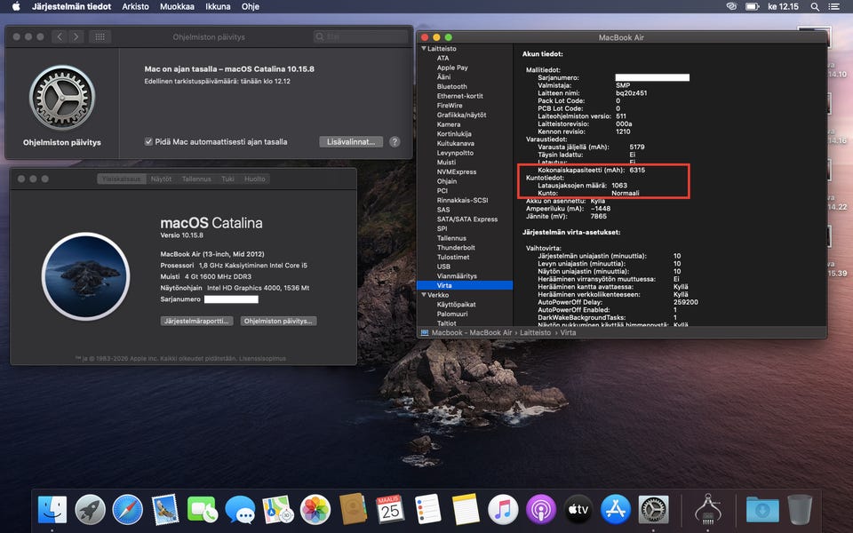Click help question mark button
Image resolution: width=853 pixels, height=533 pixels.
pyautogui.click(x=395, y=141)
